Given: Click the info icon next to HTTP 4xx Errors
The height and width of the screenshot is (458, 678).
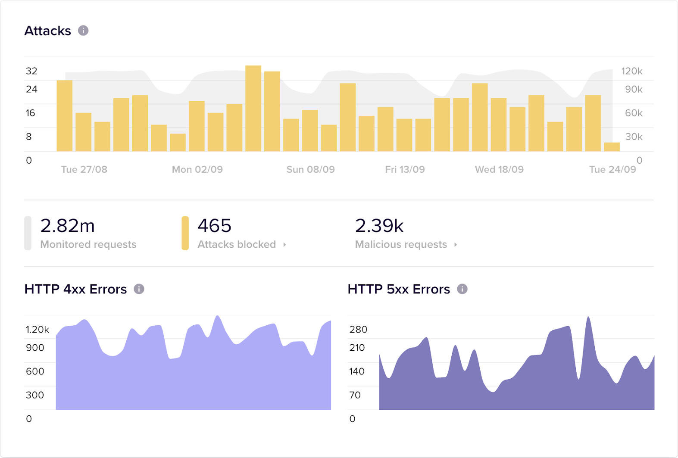Looking at the screenshot, I should [x=139, y=289].
